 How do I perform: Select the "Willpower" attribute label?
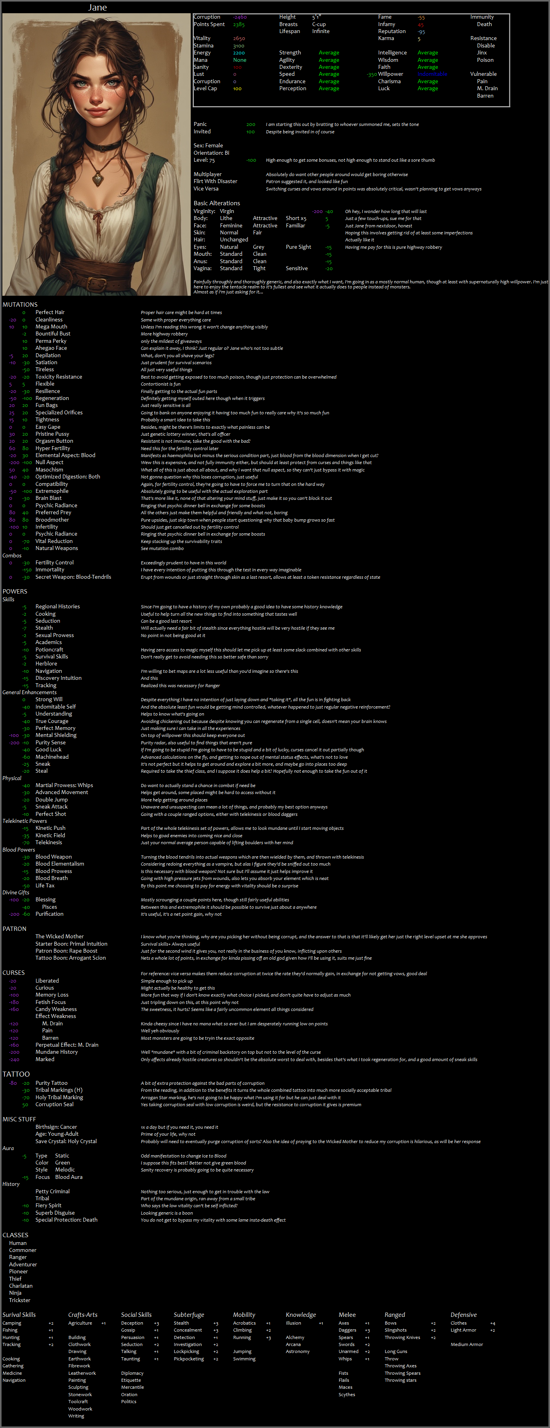click(390, 74)
